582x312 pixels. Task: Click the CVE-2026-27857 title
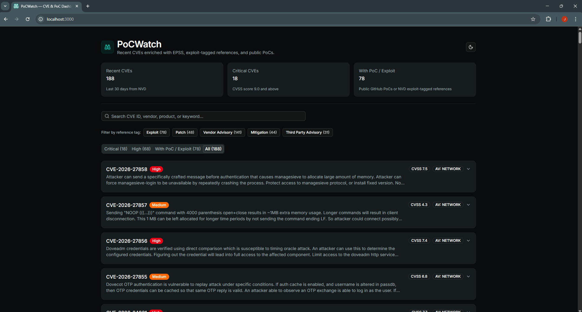point(127,205)
